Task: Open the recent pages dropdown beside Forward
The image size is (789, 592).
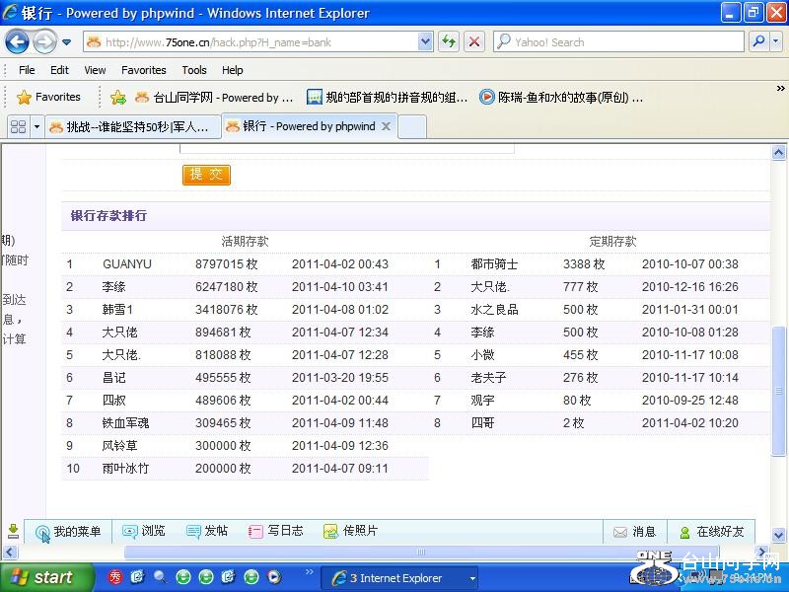Action: point(66,42)
